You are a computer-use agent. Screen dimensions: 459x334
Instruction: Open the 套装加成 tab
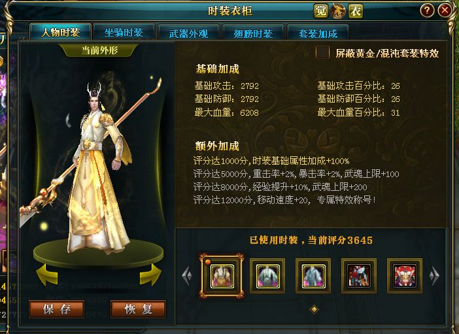click(x=318, y=33)
